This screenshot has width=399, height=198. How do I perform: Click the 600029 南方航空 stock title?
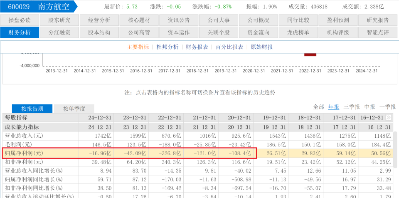coord(38,6)
